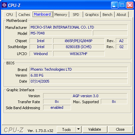Viewport: 135px width, 135px height.
Task: Click the Tools button
Action: point(66,129)
